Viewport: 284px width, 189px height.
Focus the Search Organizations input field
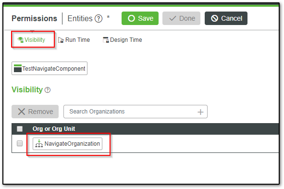point(136,112)
